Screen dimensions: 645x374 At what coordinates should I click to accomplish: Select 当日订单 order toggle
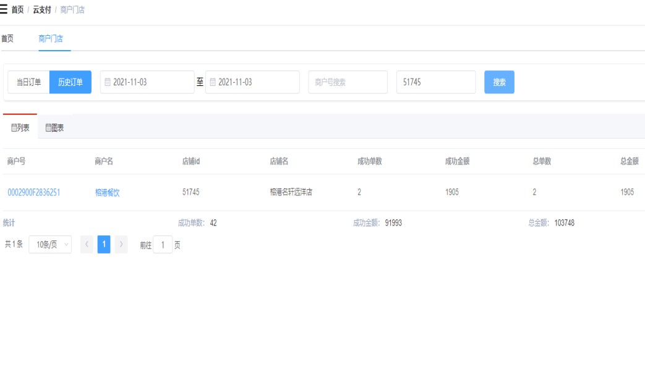[28, 82]
